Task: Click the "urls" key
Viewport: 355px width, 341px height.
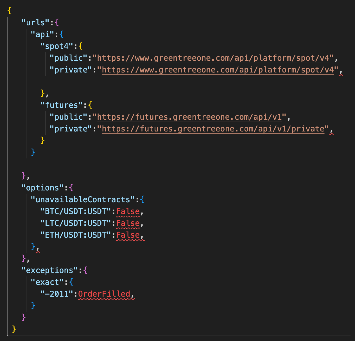Action: pos(35,22)
